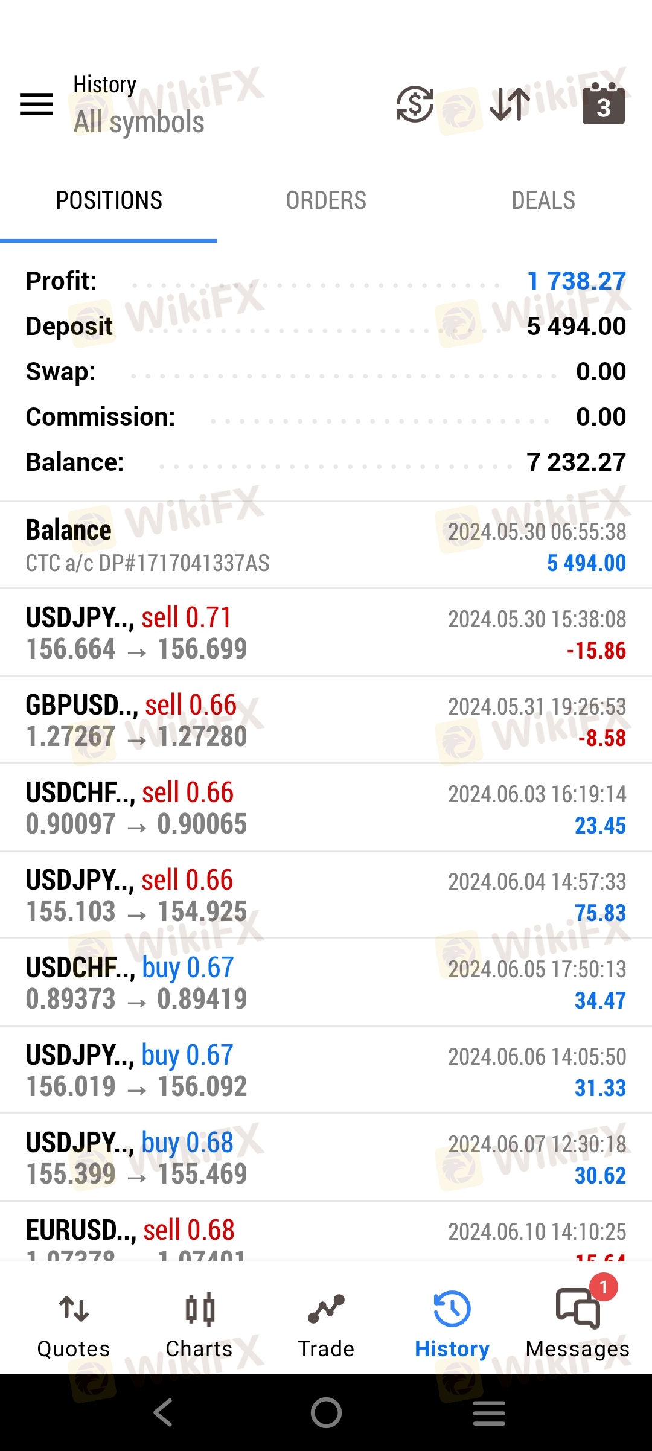Expand the USDJPY sell 0.71 position
This screenshot has width=652, height=1451.
326,633
